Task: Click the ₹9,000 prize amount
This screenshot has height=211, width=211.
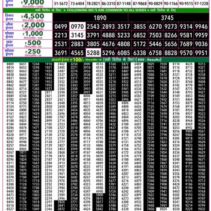Action: (x=32, y=2)
